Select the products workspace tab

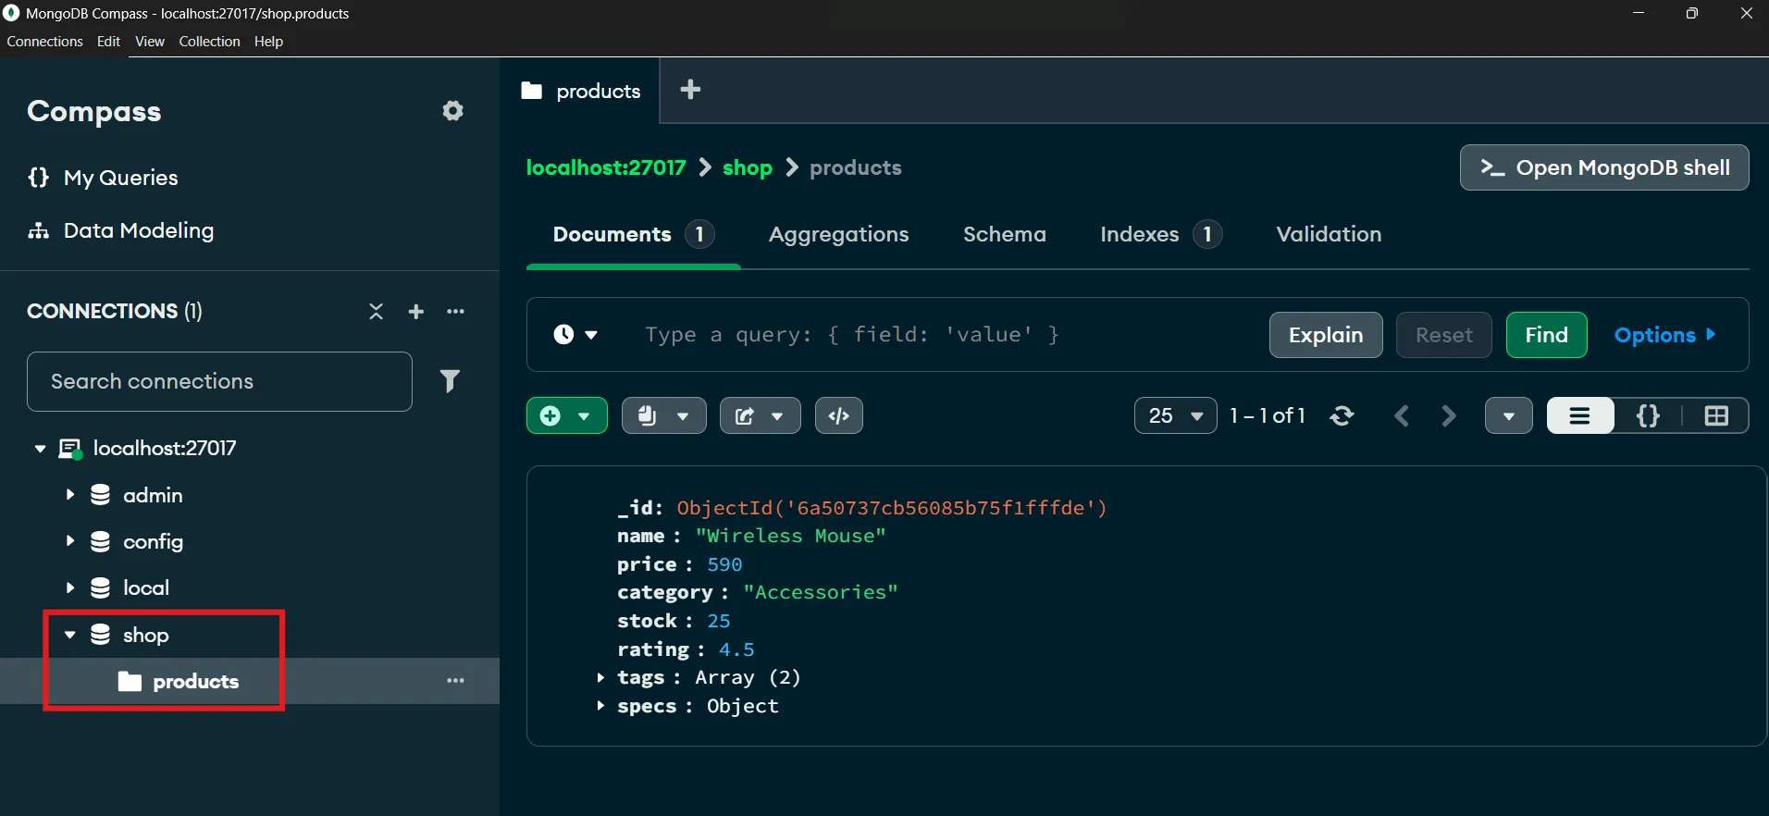[x=580, y=91]
